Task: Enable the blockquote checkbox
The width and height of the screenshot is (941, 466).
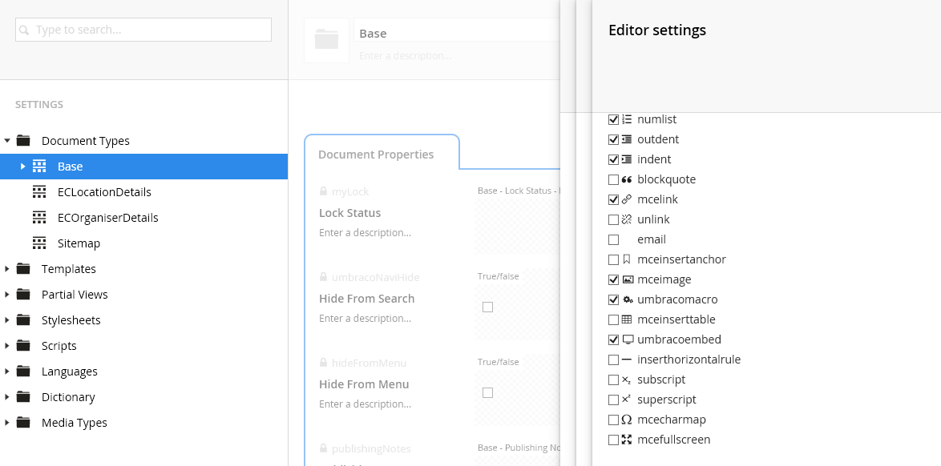Action: pos(613,179)
